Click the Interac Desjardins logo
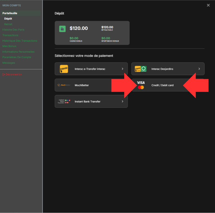 (141, 69)
